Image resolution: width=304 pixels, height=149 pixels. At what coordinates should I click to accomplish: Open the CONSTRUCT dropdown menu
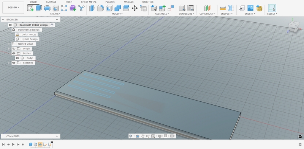[207, 14]
